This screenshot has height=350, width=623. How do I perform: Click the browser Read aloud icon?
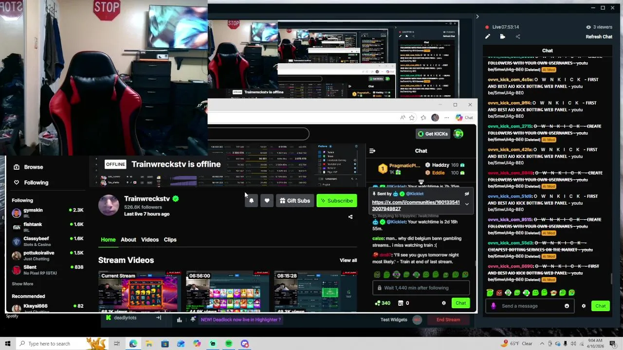403,117
